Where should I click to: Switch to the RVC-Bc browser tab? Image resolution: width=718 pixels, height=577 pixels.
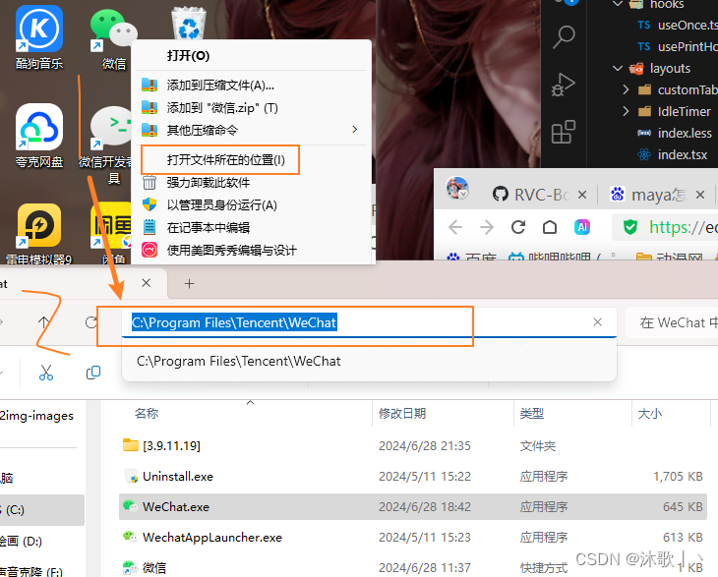tap(531, 195)
